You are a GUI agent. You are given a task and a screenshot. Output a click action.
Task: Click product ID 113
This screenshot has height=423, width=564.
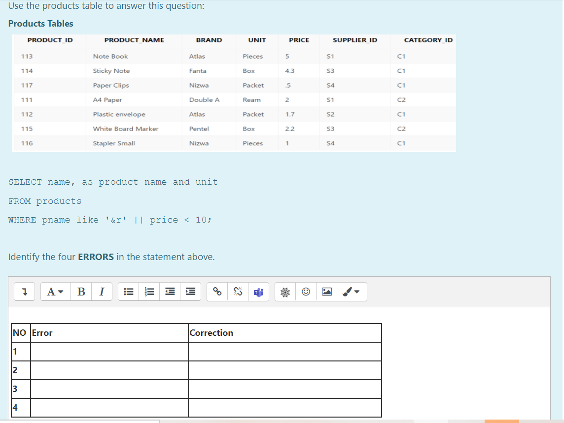[x=27, y=57]
